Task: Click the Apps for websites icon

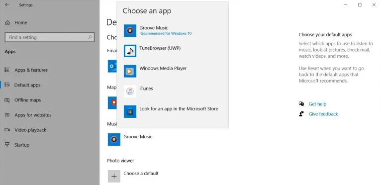Action: [x=7, y=115]
